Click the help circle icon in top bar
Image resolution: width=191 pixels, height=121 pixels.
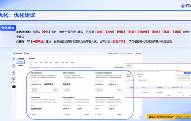120,53
